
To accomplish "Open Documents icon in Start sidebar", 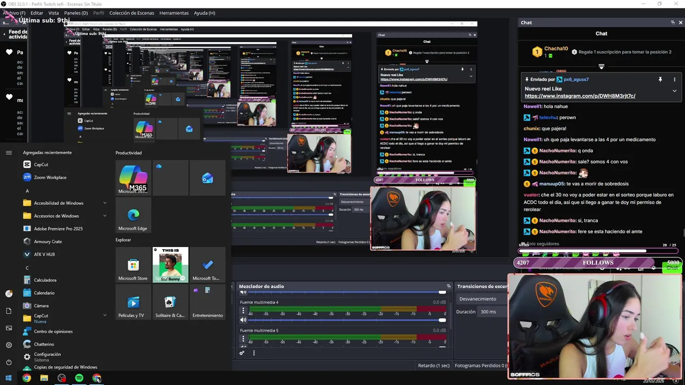I will [9, 311].
